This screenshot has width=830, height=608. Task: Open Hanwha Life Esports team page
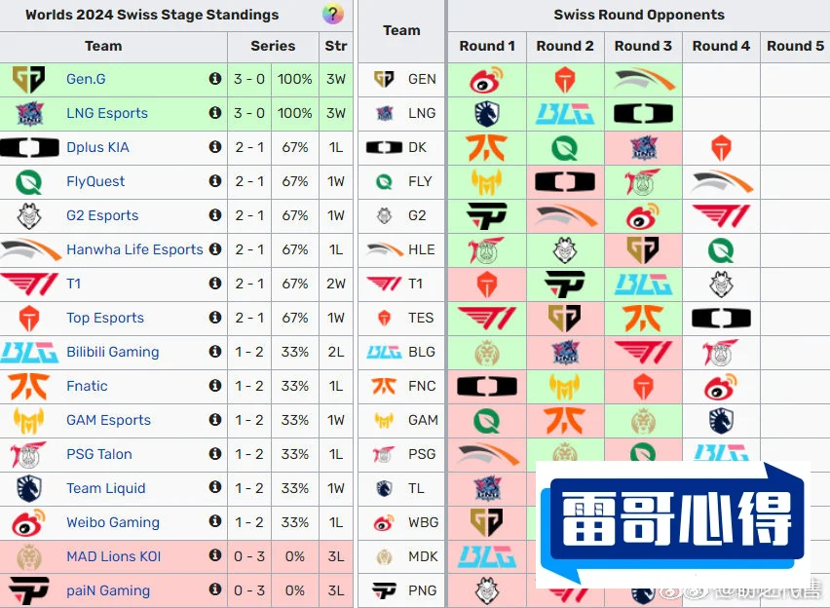(135, 249)
